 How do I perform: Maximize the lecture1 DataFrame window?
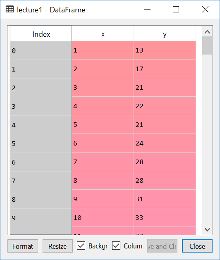point(176,10)
